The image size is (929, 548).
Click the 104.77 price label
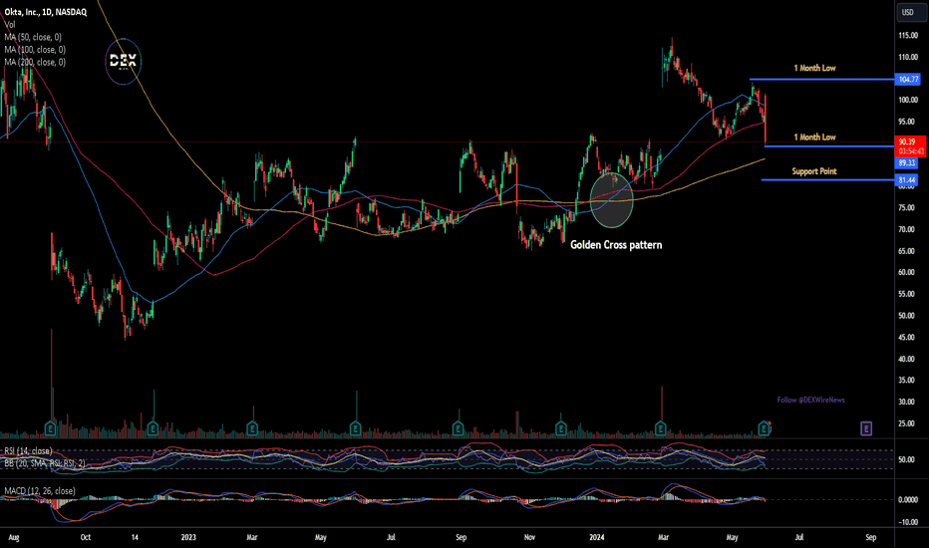coord(908,80)
